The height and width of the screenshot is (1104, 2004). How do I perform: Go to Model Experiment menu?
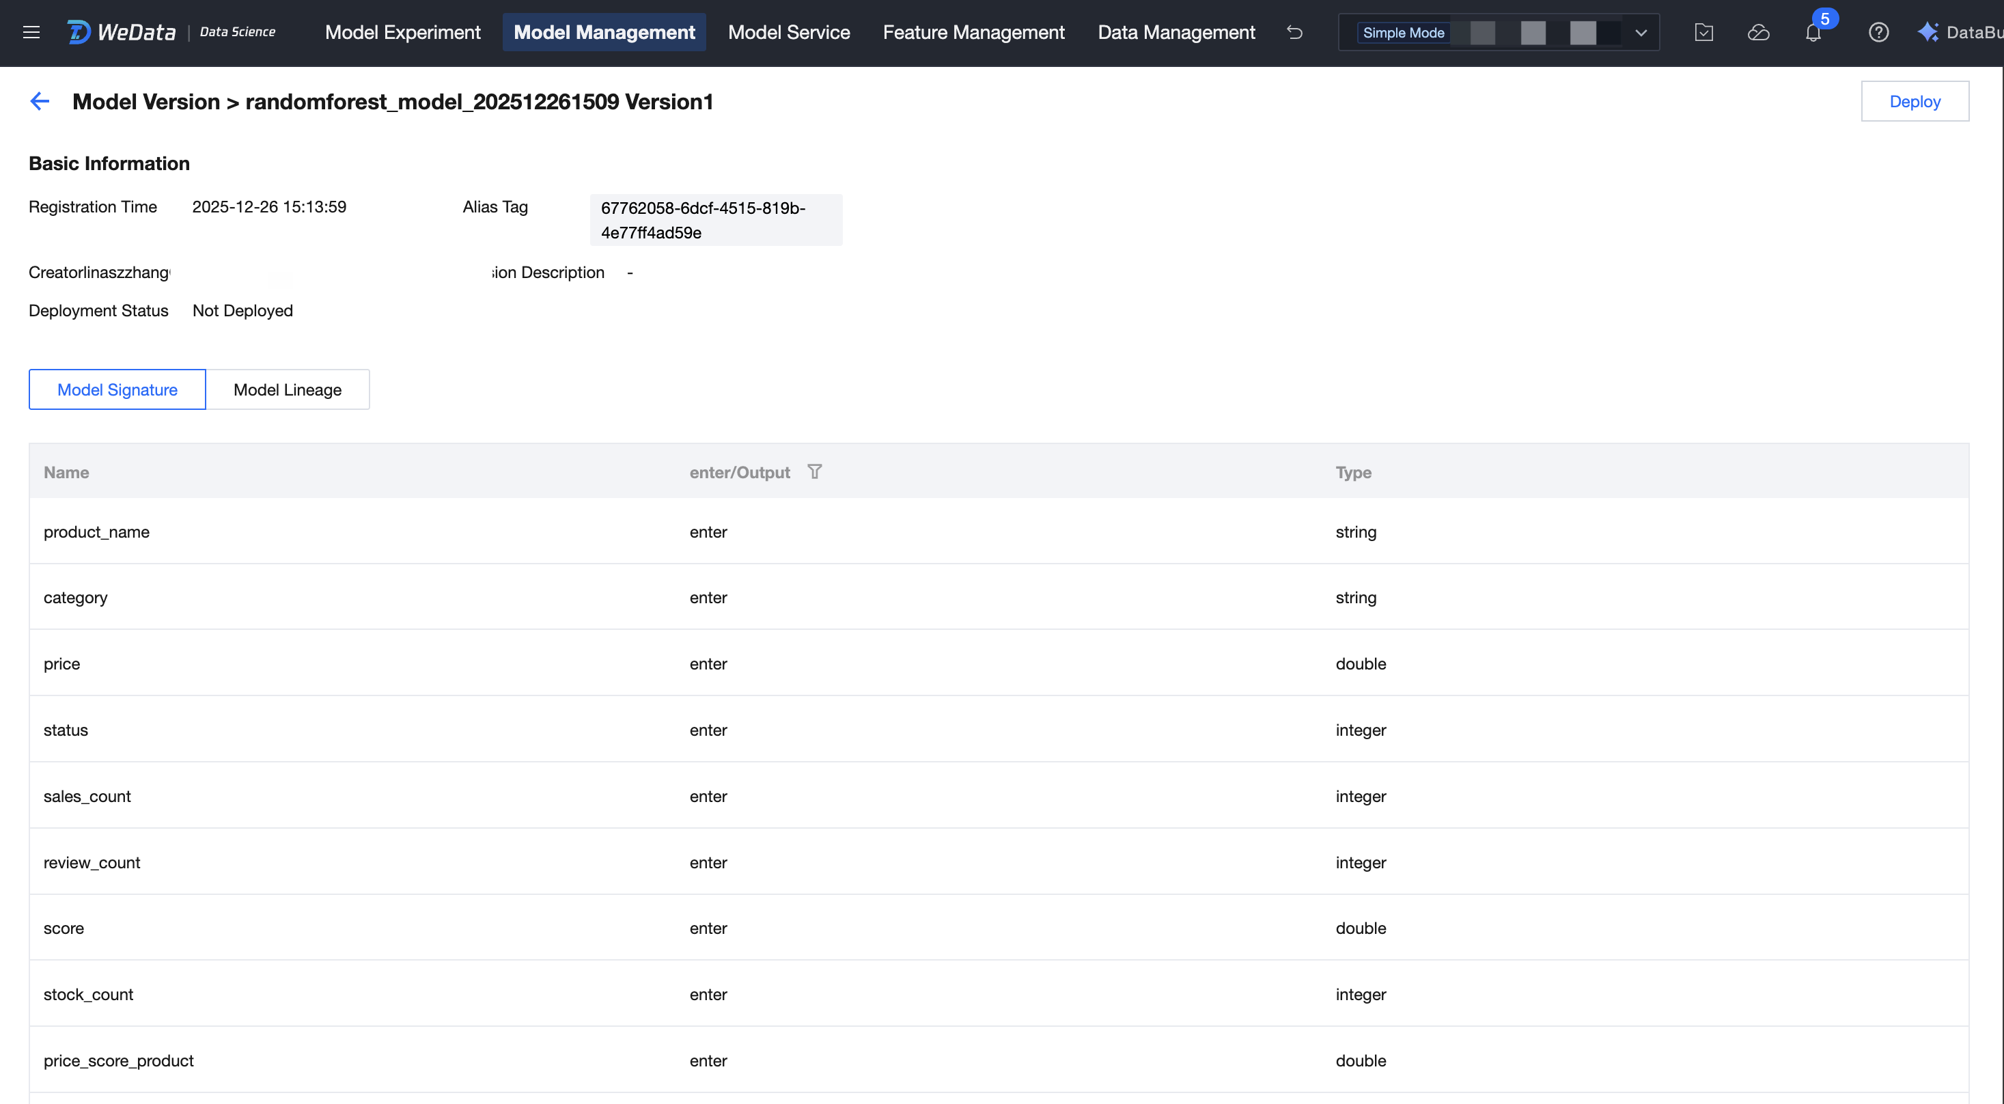402,32
